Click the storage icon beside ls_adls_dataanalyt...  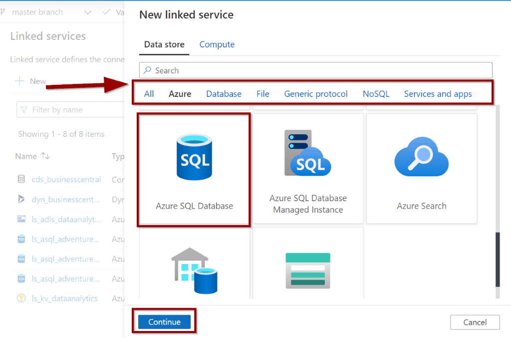21,219
